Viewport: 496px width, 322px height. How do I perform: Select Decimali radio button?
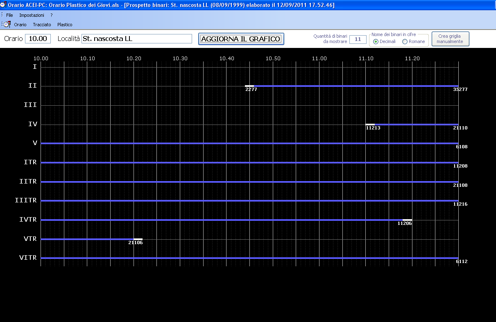point(376,41)
